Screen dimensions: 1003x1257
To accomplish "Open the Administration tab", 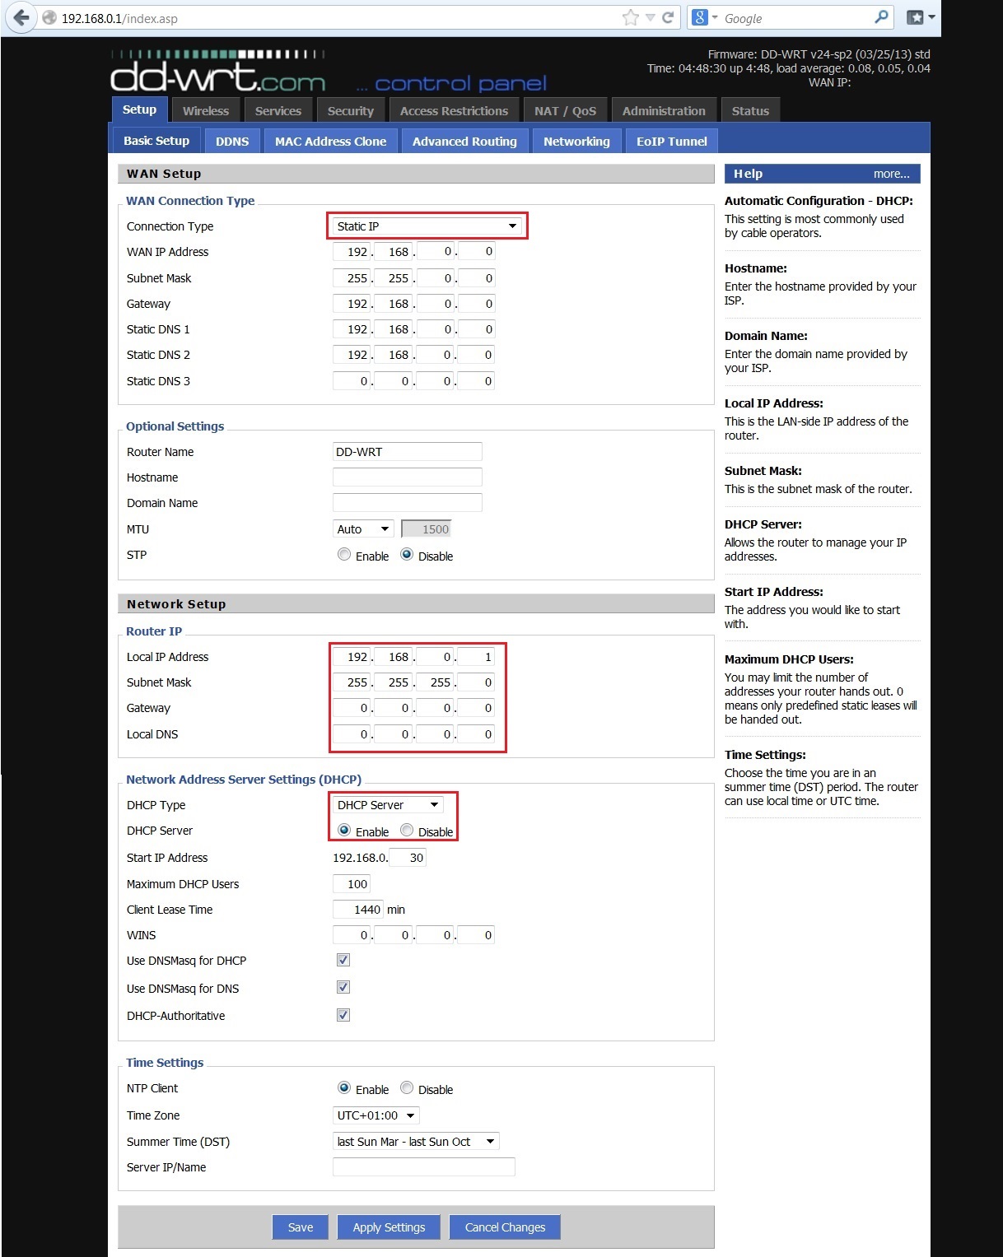I will 664,111.
